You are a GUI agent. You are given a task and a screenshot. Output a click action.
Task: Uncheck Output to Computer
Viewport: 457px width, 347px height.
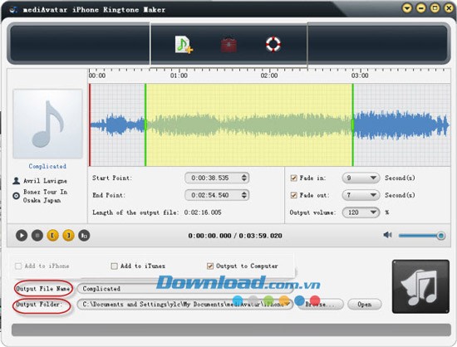pyautogui.click(x=210, y=266)
